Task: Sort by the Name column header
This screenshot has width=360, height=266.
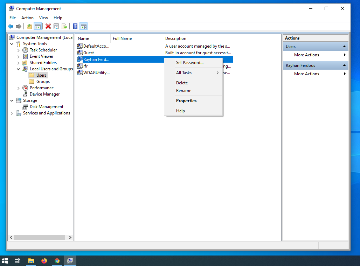Action: point(93,38)
